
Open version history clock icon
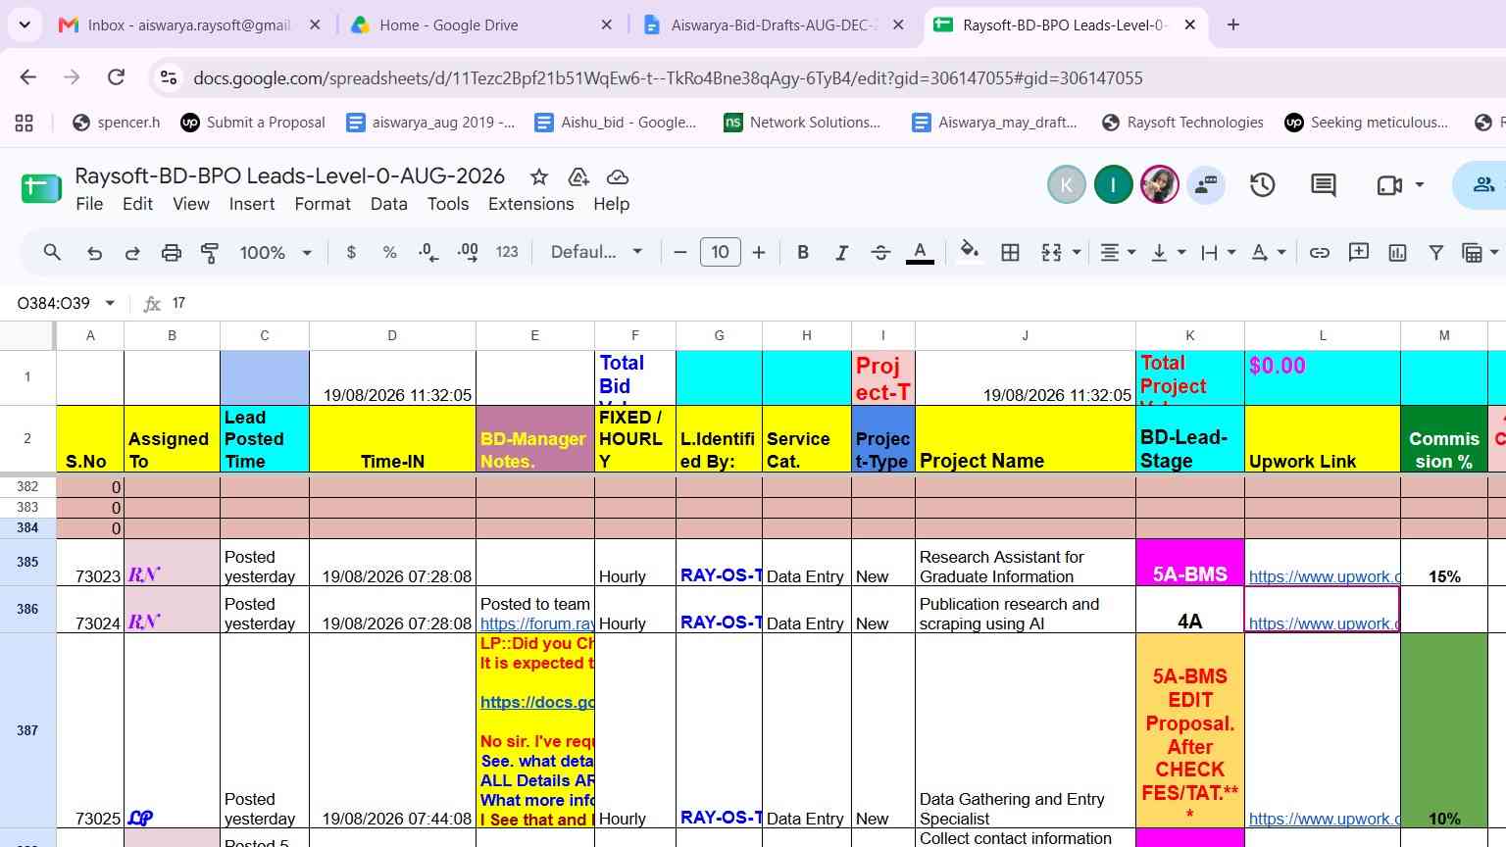click(1262, 184)
